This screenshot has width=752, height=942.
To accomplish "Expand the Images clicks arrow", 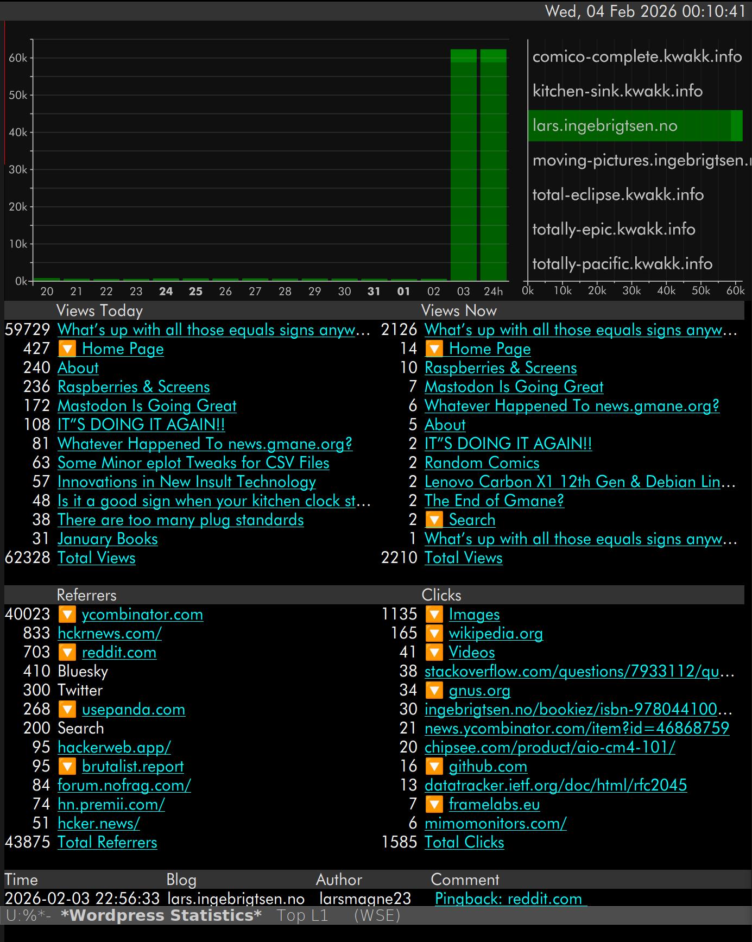I will pyautogui.click(x=434, y=615).
